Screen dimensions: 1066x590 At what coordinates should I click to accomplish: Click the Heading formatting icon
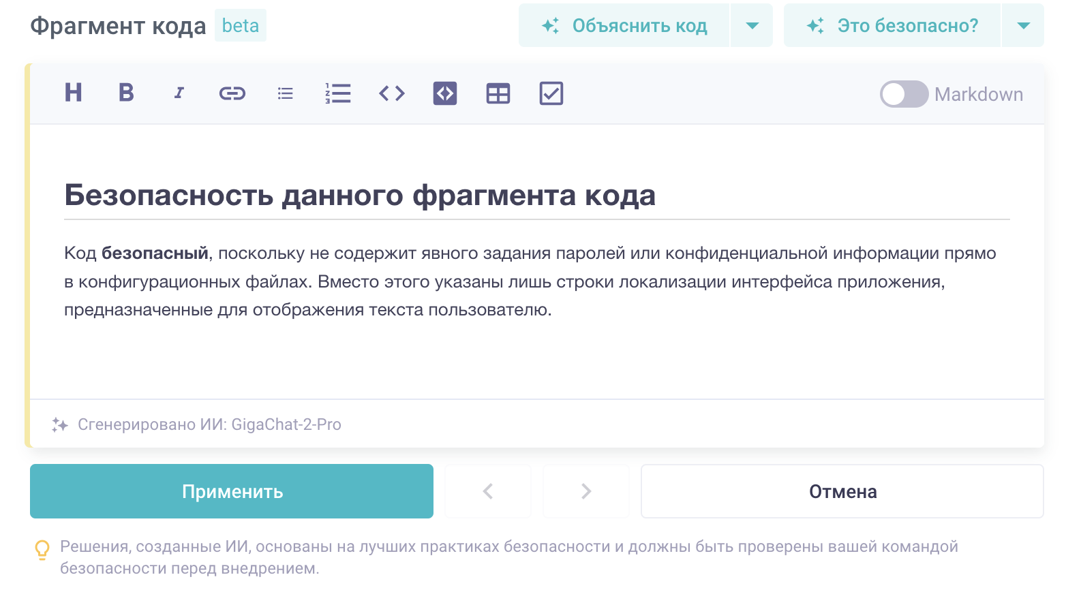click(74, 93)
